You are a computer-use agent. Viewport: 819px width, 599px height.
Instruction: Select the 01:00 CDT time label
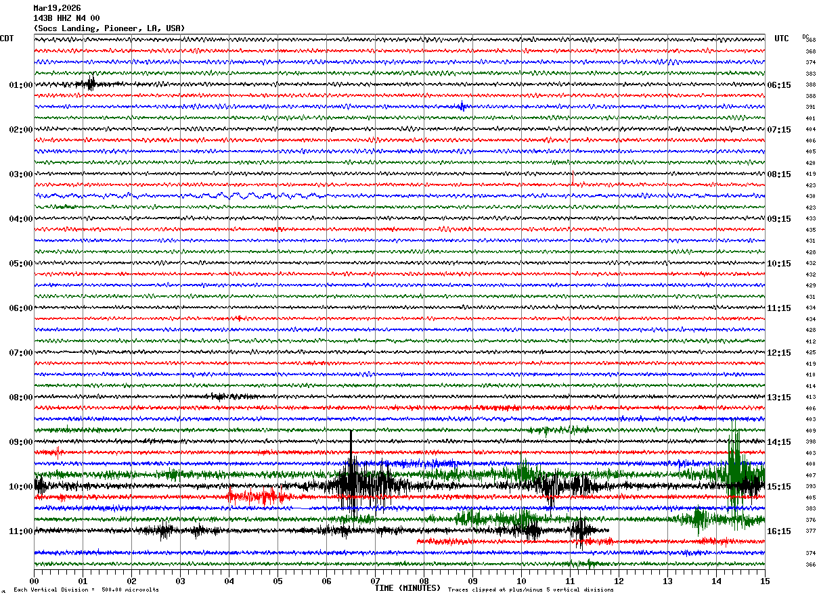[20, 85]
